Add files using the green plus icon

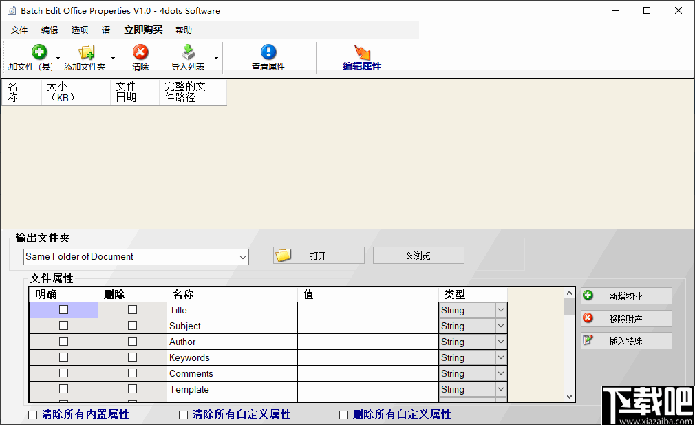[x=39, y=51]
